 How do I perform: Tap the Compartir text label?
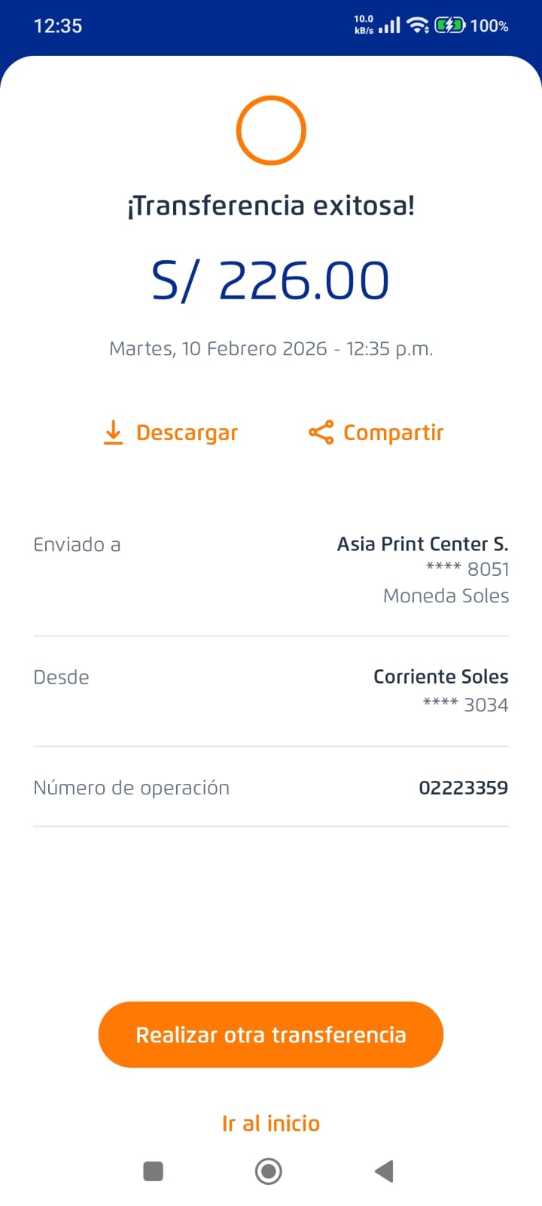[x=393, y=433]
